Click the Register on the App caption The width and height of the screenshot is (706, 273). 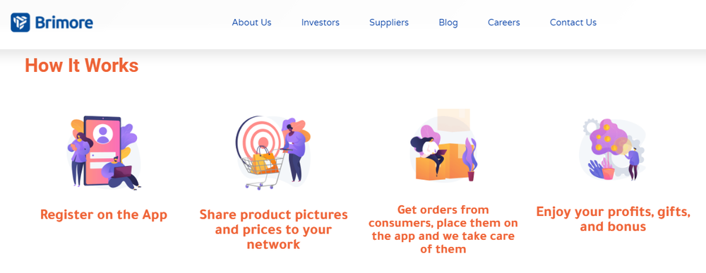pos(104,214)
